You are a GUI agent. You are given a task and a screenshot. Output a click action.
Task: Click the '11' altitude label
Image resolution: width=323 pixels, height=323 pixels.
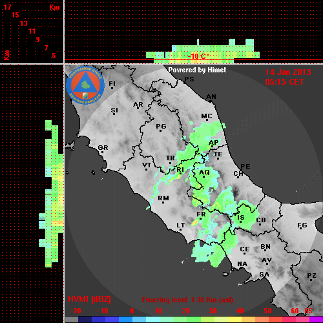point(32,31)
